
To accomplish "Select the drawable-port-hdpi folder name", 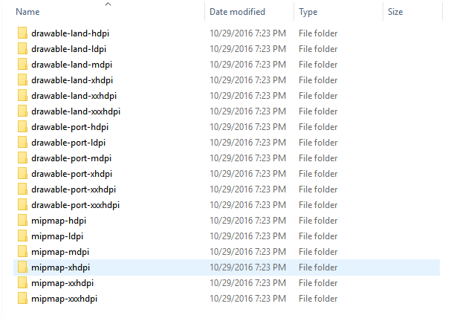I will point(70,127).
